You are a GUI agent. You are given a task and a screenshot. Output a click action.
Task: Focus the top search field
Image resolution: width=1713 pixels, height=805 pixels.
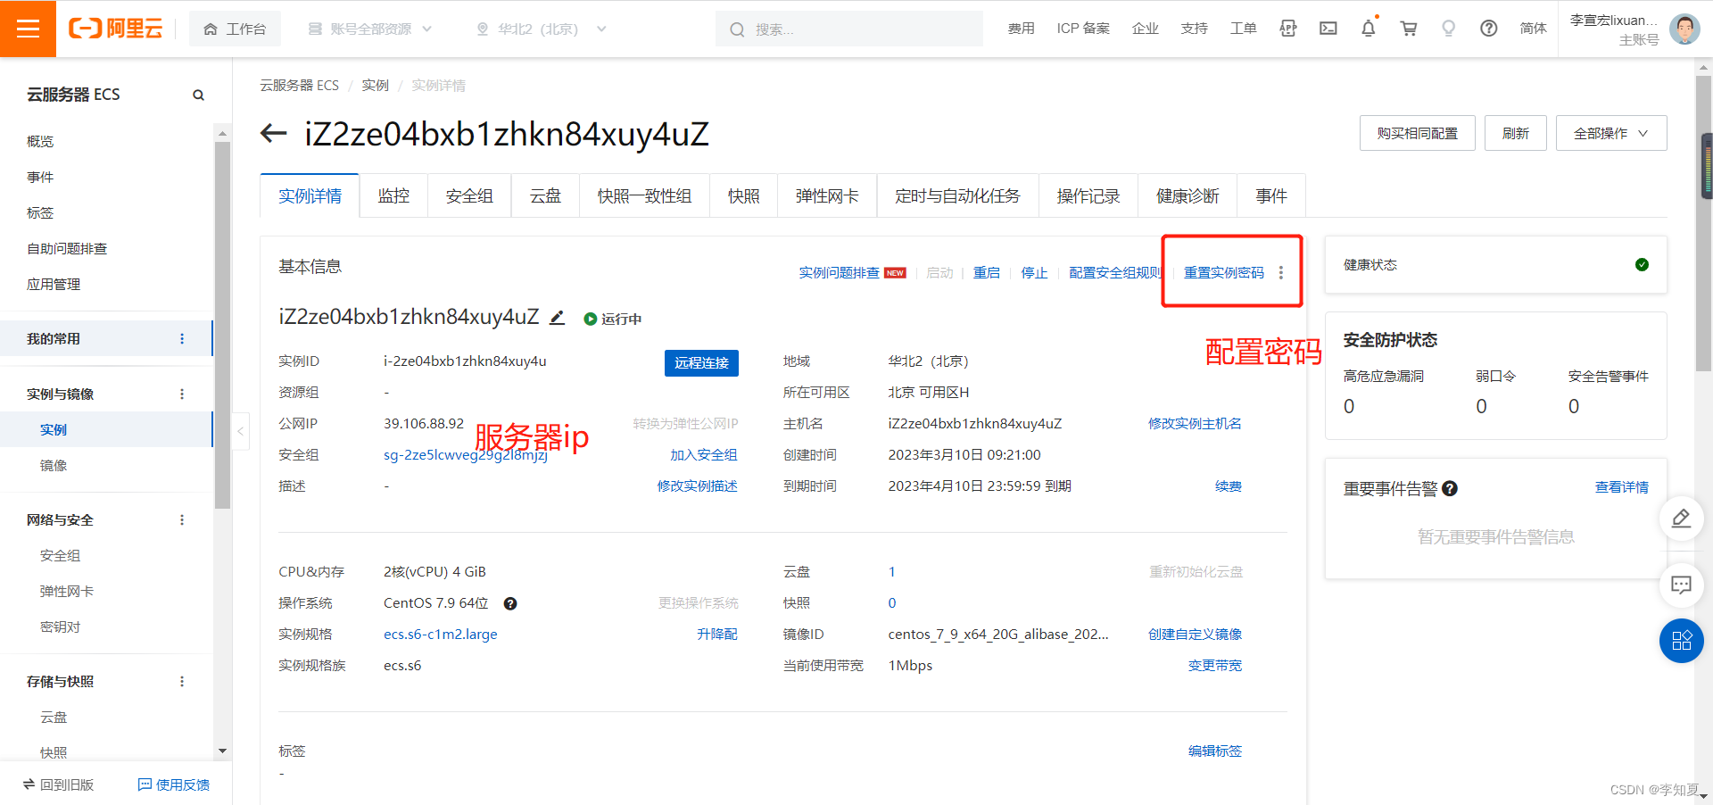click(849, 29)
